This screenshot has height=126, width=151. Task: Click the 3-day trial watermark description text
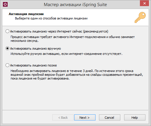(77, 75)
